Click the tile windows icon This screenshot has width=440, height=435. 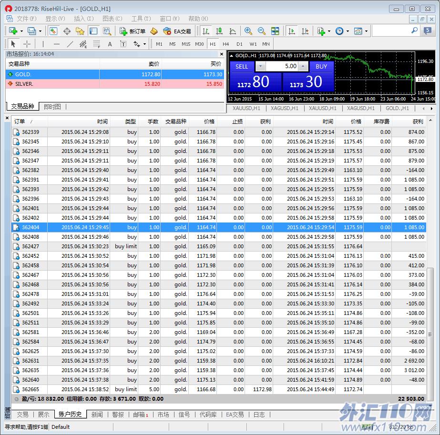point(275,31)
